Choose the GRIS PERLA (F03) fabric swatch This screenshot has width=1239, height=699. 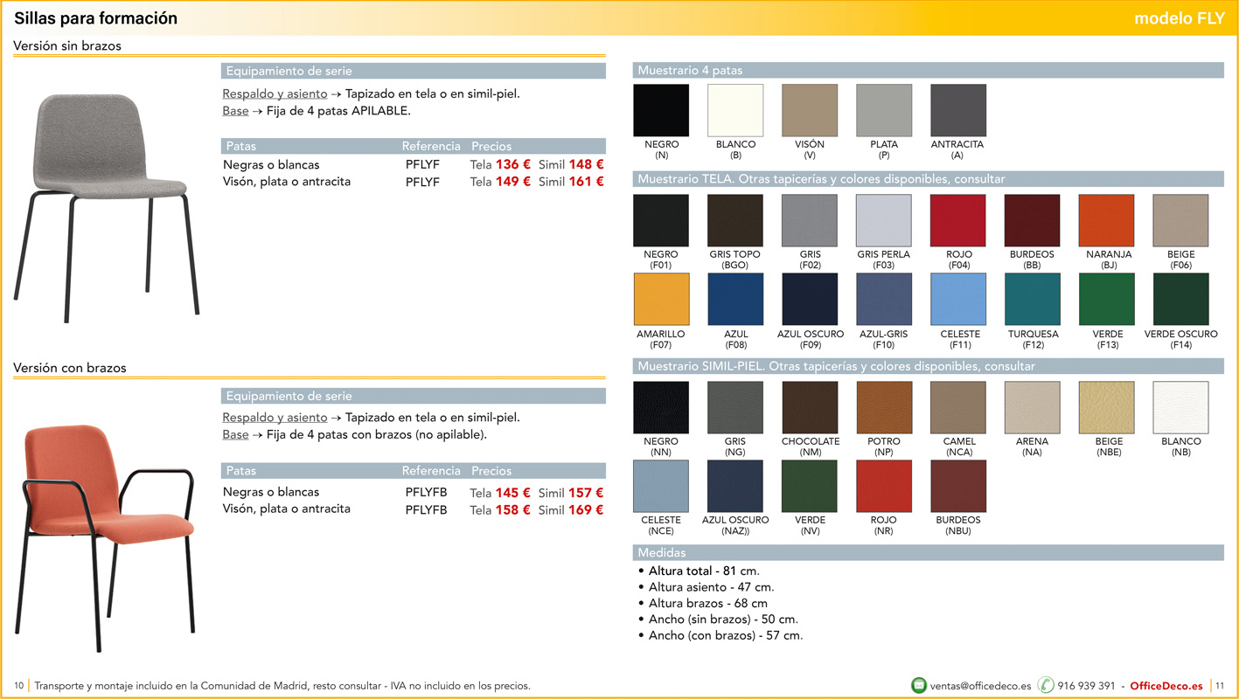coord(884,220)
